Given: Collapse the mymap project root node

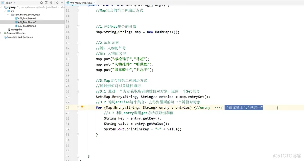Looking at the screenshot, I should pos(1,7).
